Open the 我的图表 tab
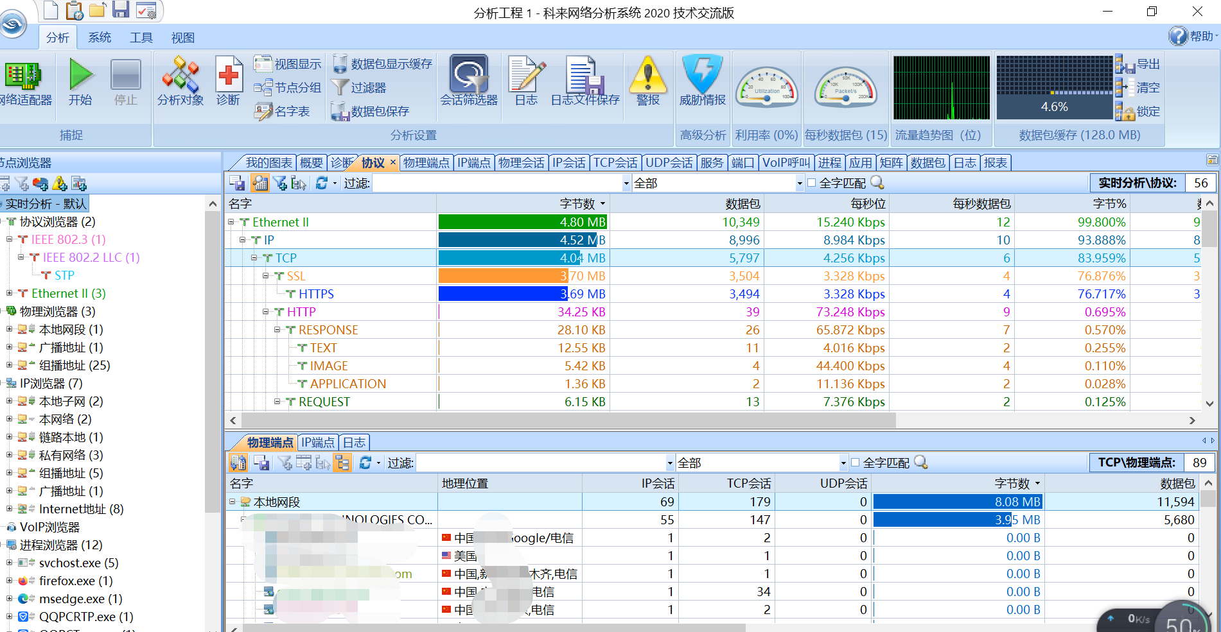Viewport: 1221px width, 632px height. pyautogui.click(x=268, y=163)
